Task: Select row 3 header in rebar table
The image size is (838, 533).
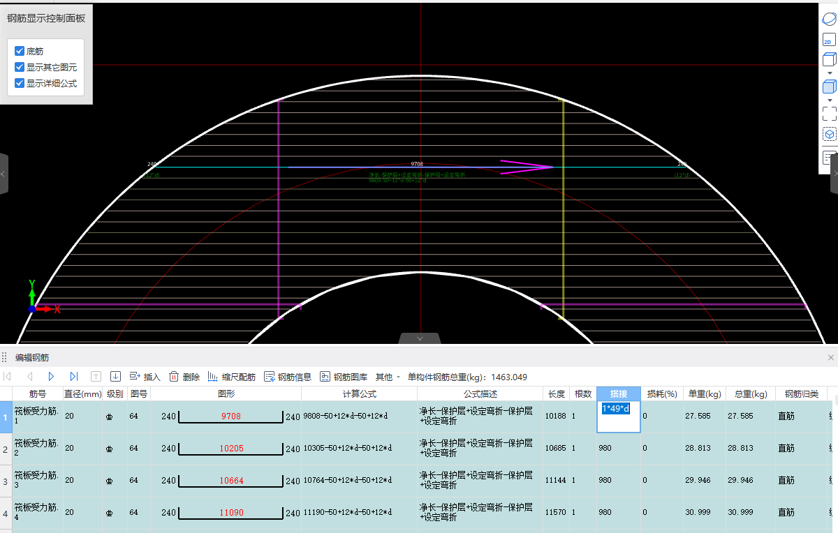Action: (6, 481)
